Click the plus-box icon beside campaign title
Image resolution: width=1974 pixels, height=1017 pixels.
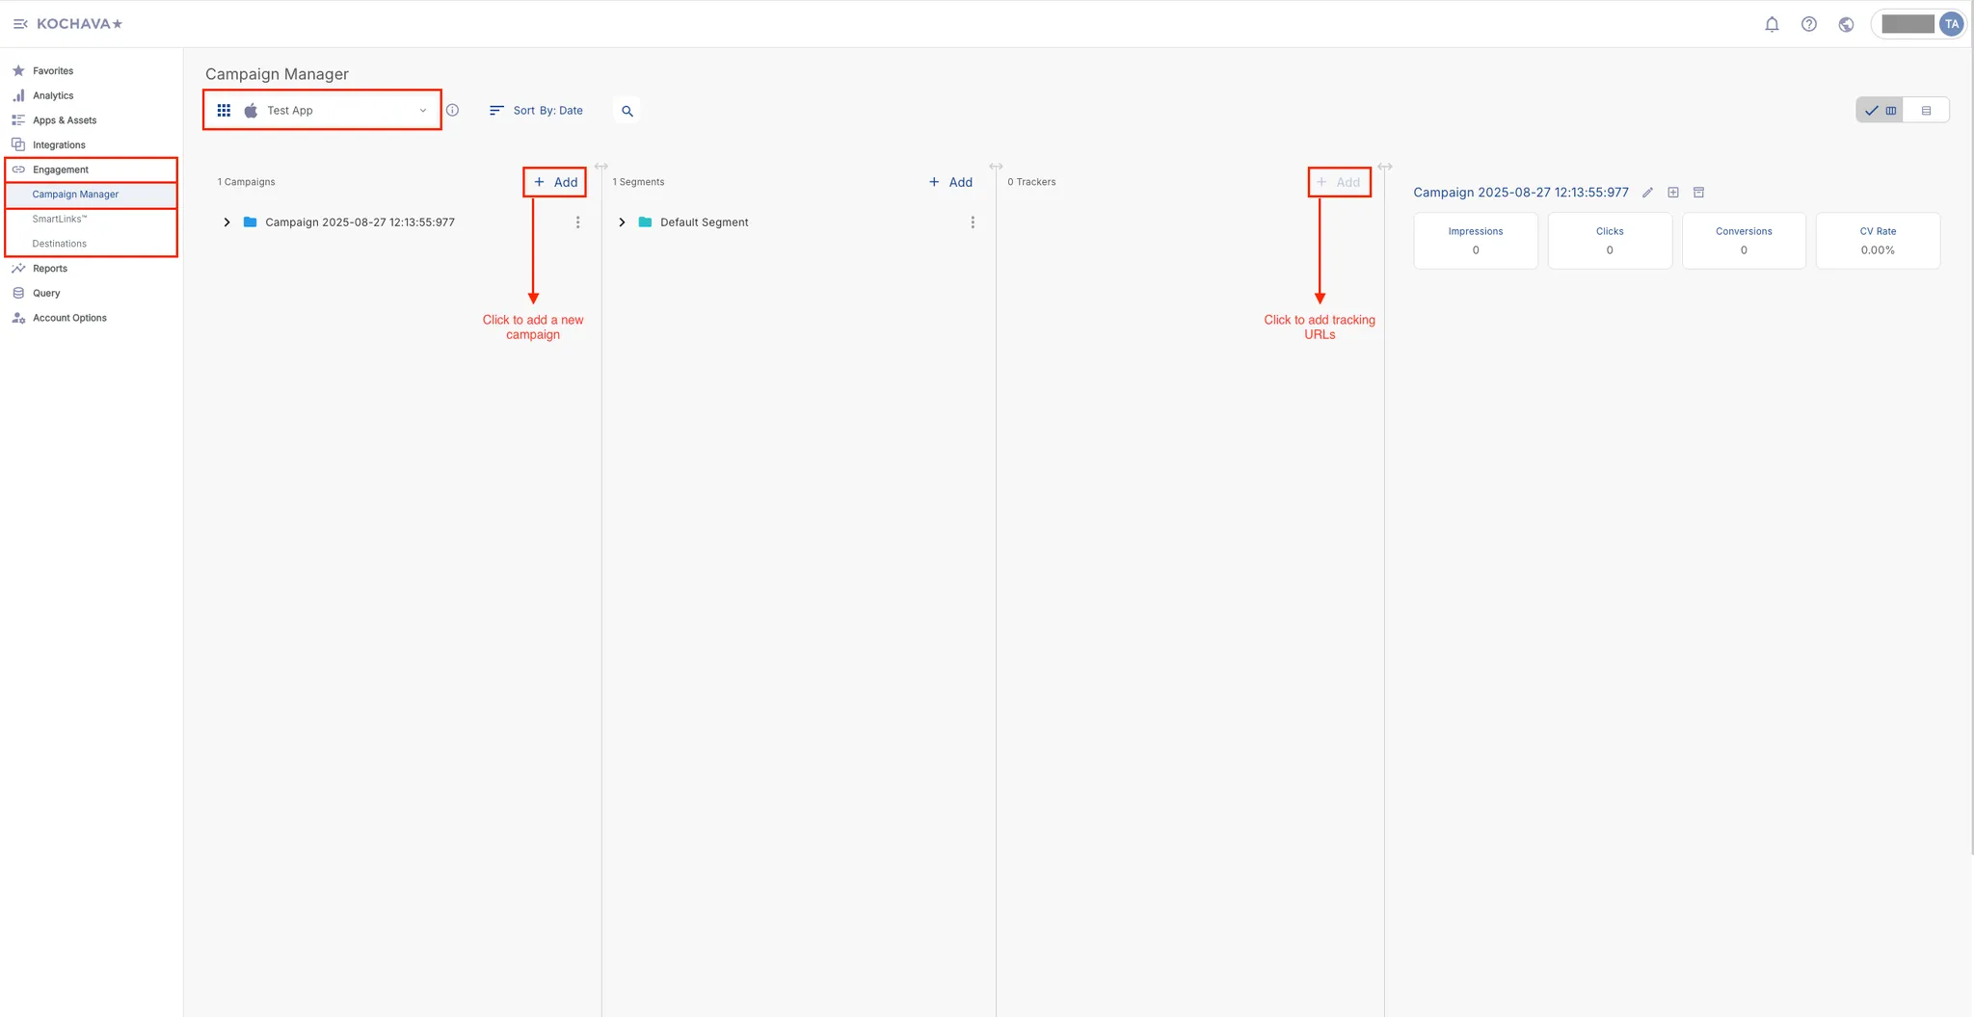pyautogui.click(x=1673, y=193)
